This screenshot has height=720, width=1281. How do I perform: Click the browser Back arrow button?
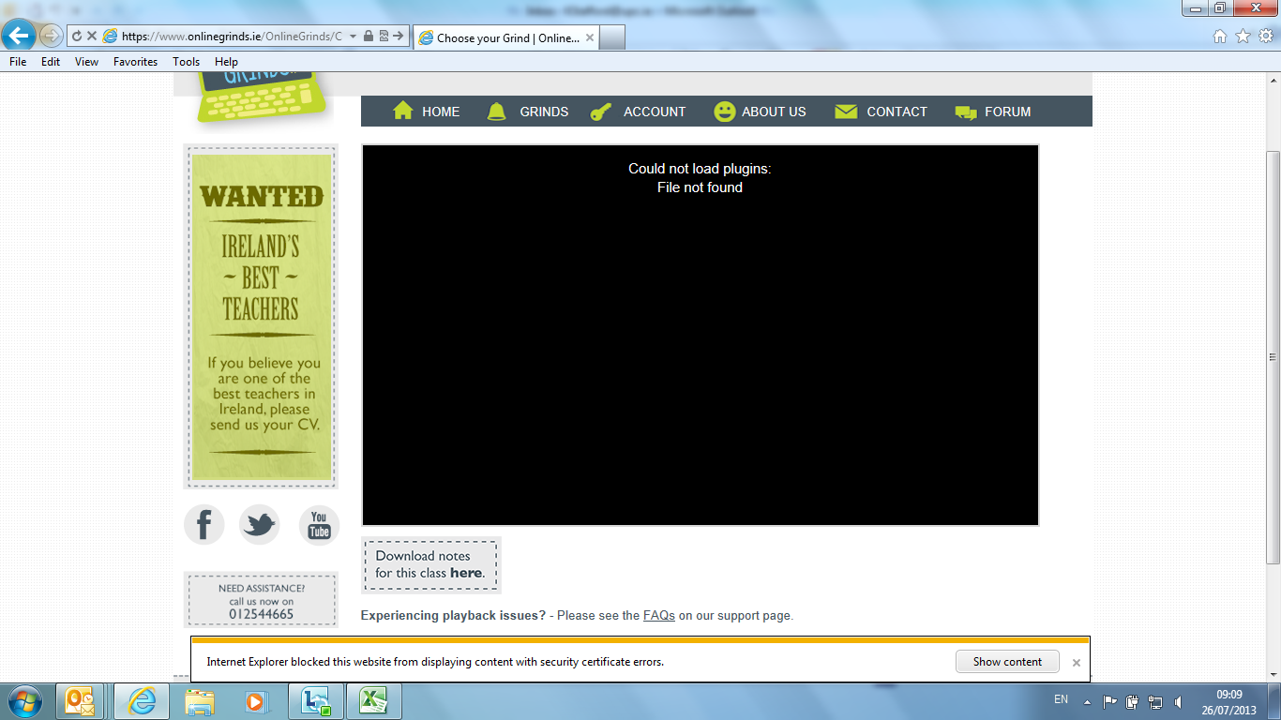point(19,36)
